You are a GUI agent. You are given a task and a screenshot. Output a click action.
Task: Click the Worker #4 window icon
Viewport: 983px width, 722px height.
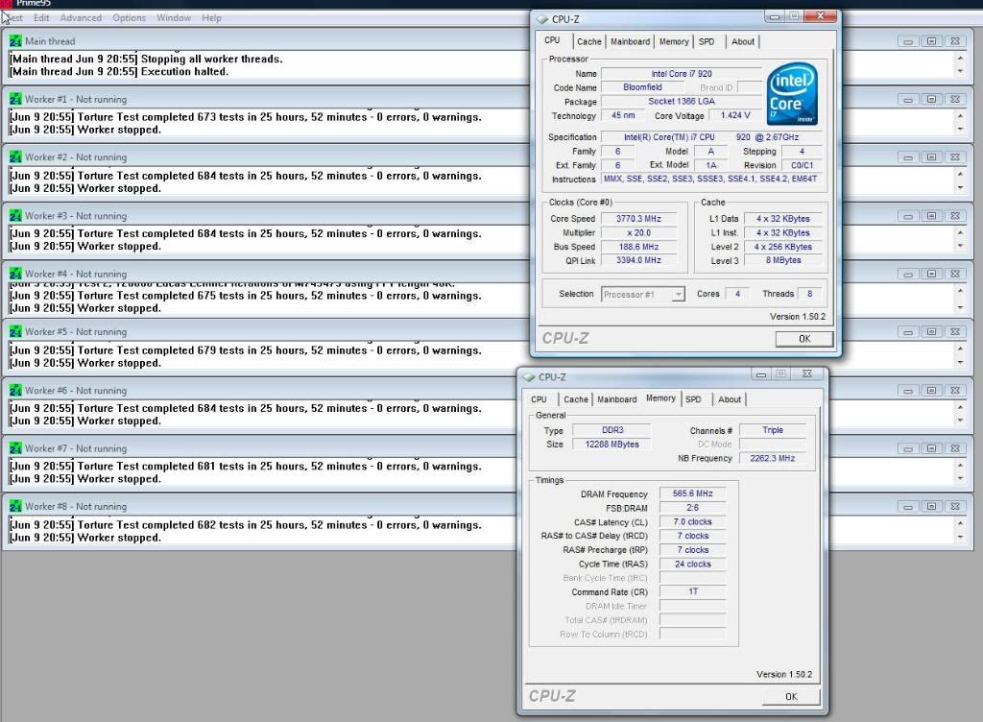[x=15, y=274]
